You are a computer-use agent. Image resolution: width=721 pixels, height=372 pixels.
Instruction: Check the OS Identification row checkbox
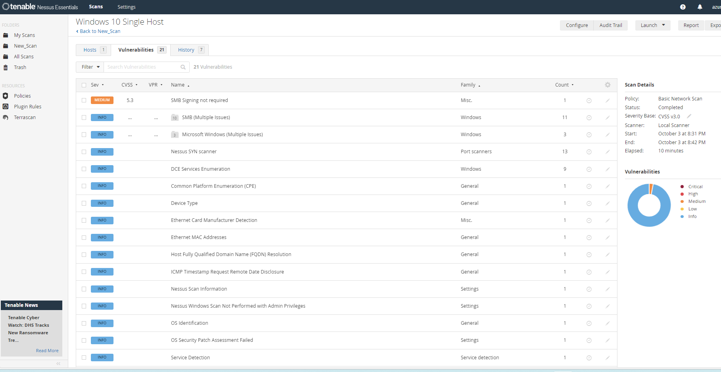84,323
